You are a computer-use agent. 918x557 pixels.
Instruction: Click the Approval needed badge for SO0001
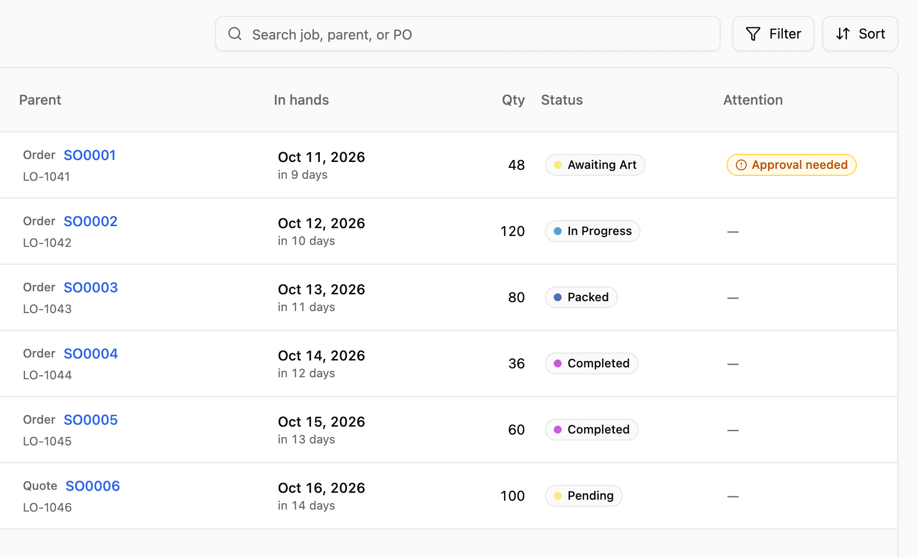pyautogui.click(x=791, y=165)
